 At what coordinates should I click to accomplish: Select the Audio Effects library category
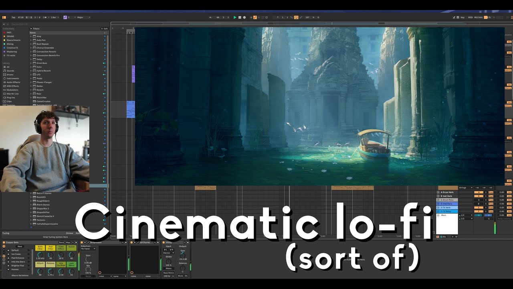(x=13, y=82)
